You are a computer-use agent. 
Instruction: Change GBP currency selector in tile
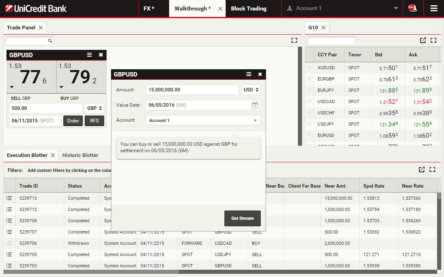(94, 108)
